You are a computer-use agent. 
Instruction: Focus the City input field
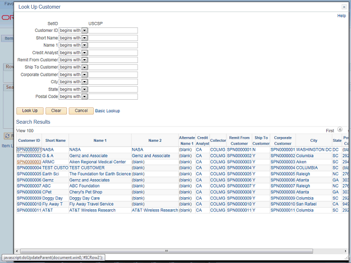113,82
